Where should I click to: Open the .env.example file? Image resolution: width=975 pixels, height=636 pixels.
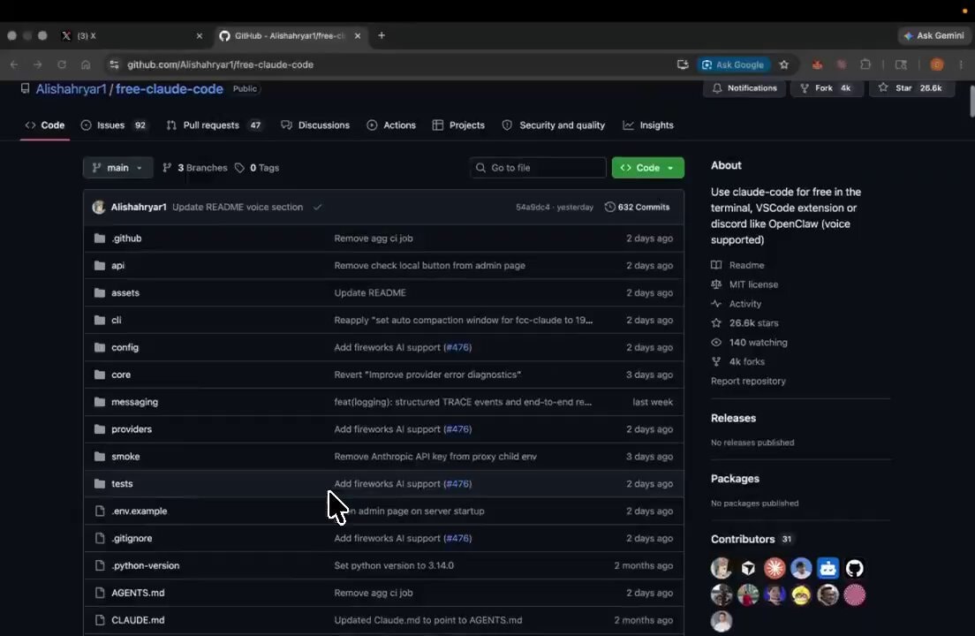(140, 511)
